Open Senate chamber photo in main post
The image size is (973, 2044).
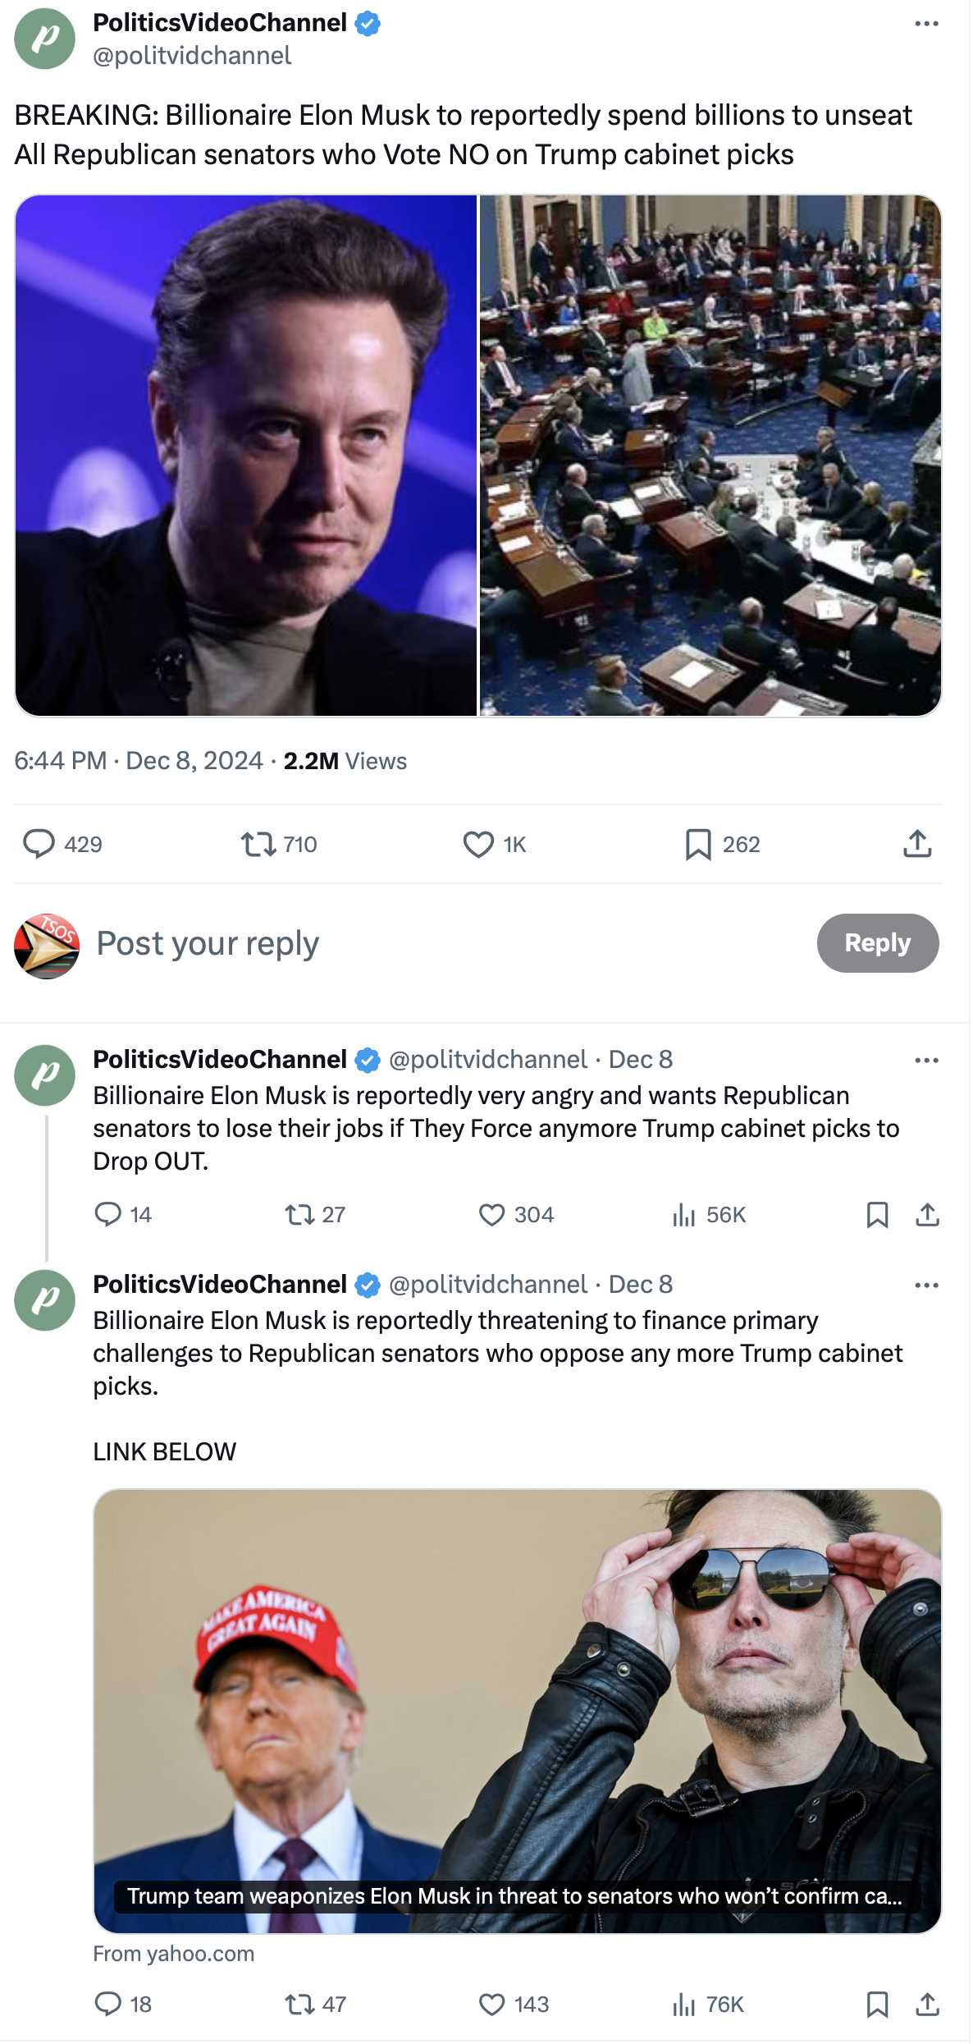[710, 456]
